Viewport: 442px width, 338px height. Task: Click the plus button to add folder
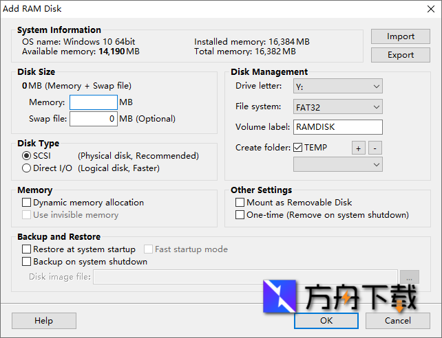point(359,148)
